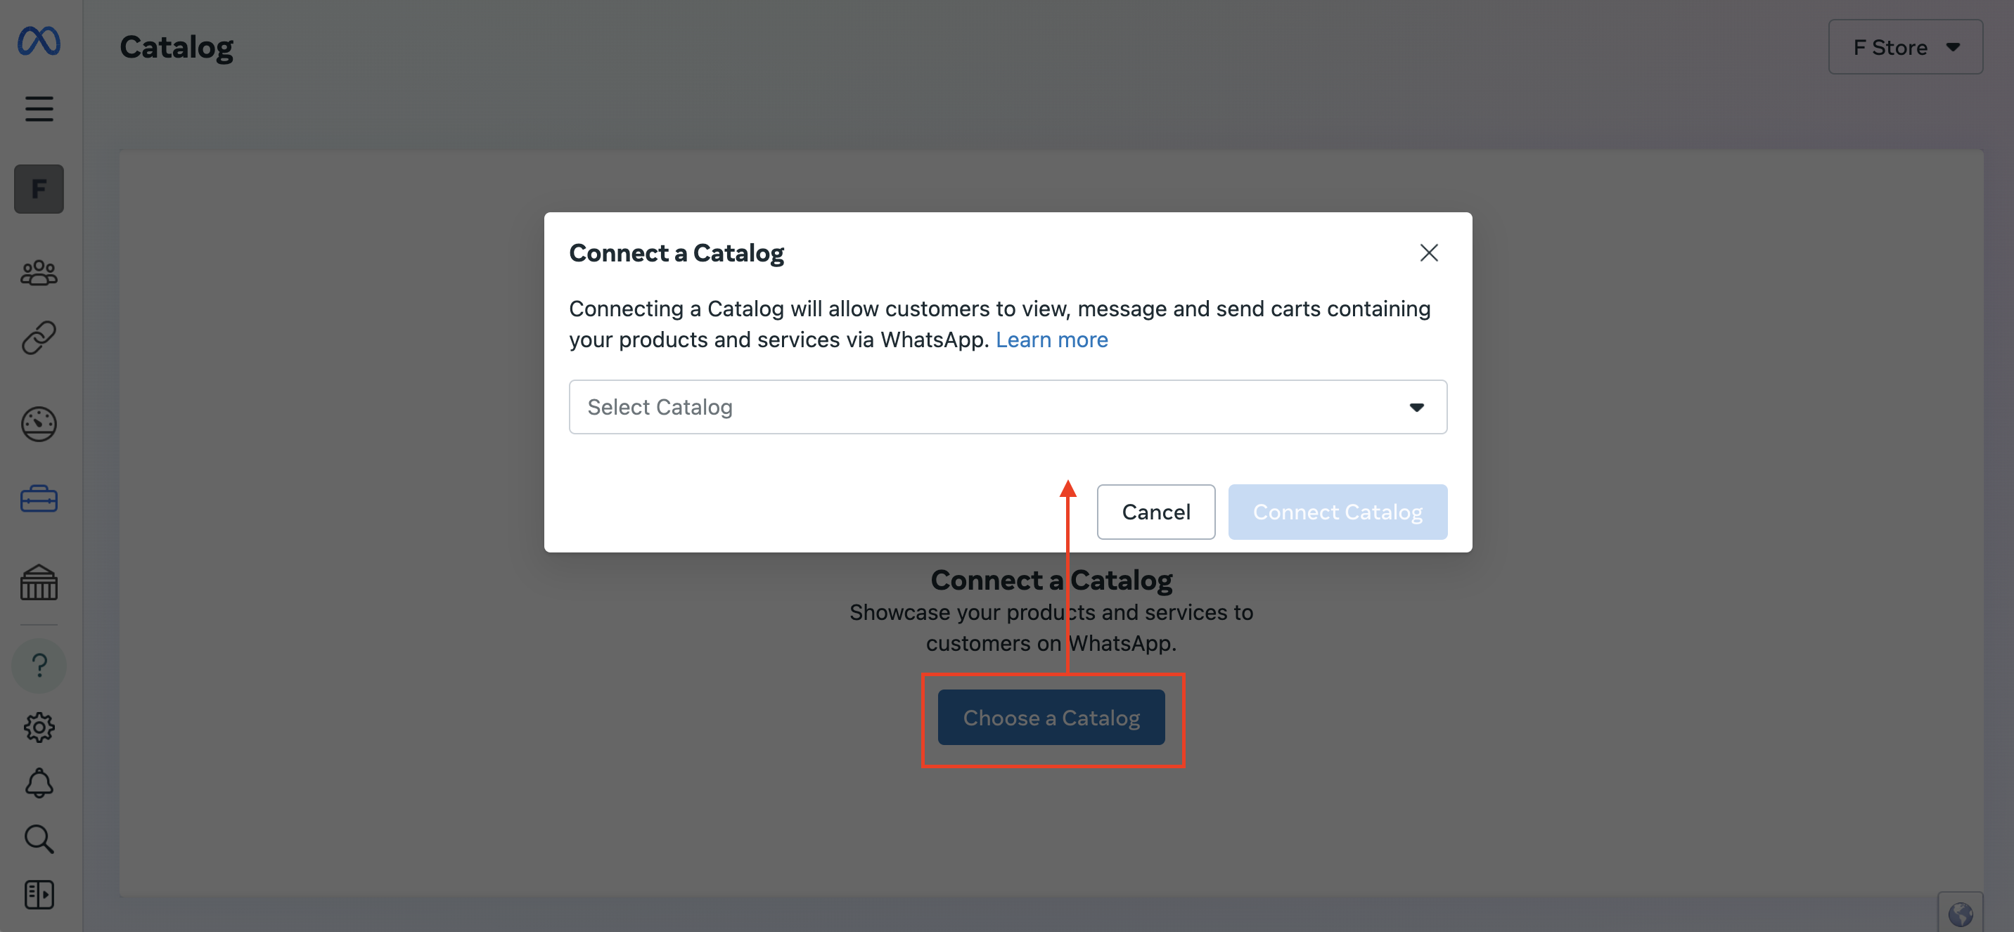Image resolution: width=2014 pixels, height=932 pixels.
Task: Click the Meta logo icon
Action: (38, 41)
